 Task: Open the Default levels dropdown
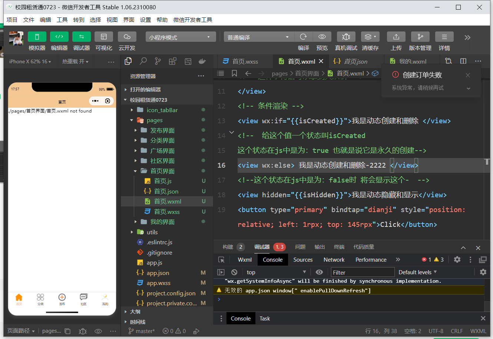click(x=417, y=272)
